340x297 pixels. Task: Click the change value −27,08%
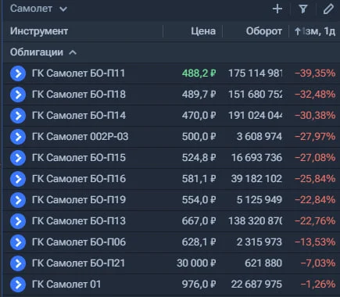coord(315,158)
